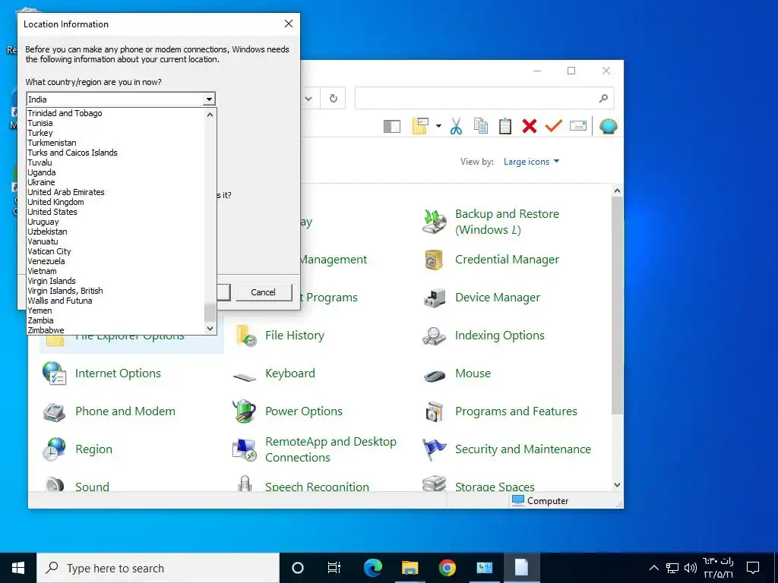
Task: Click the new folder toolbar icon
Action: tap(420, 126)
